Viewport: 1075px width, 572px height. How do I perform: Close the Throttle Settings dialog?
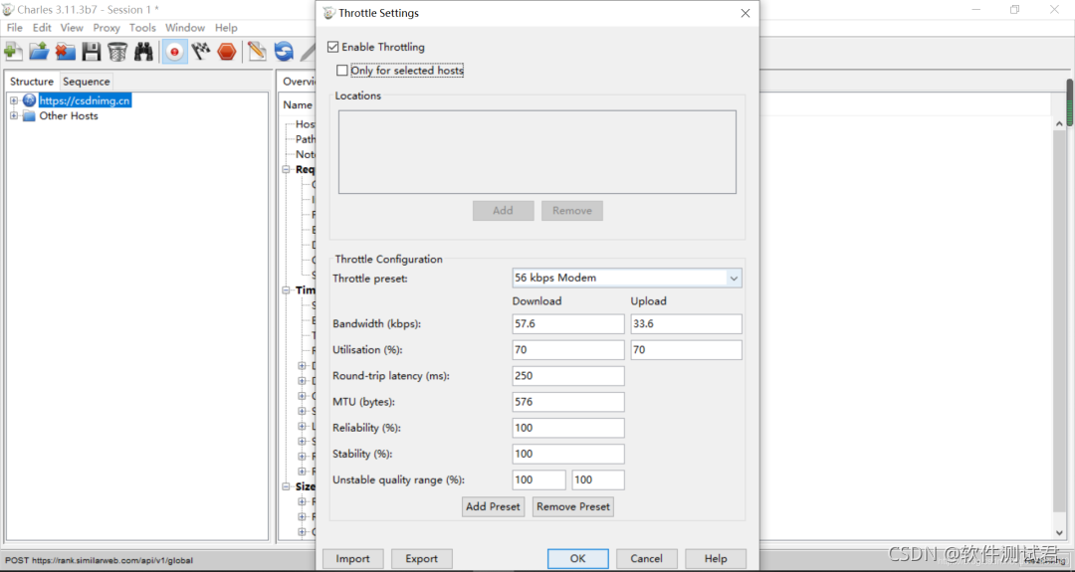[746, 13]
